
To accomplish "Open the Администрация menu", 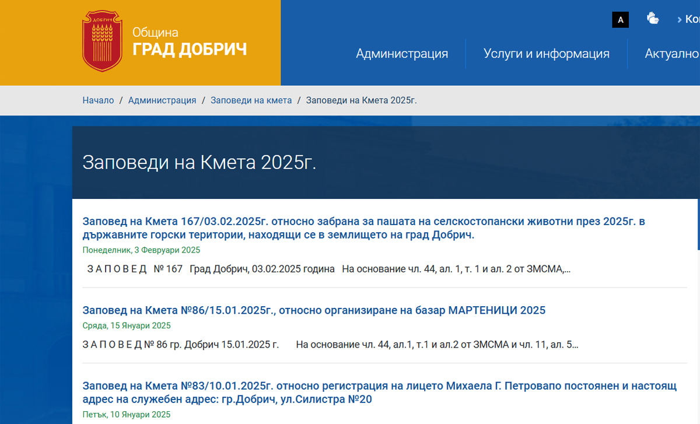I will point(402,54).
